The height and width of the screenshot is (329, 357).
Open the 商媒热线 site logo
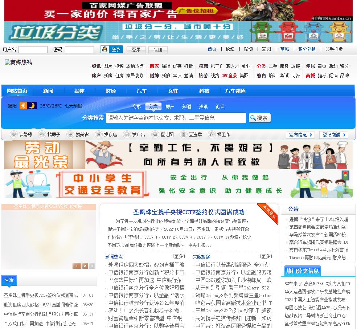(19, 62)
